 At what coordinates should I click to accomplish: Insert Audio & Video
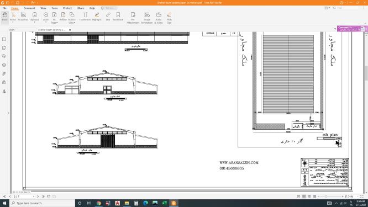coord(159,18)
